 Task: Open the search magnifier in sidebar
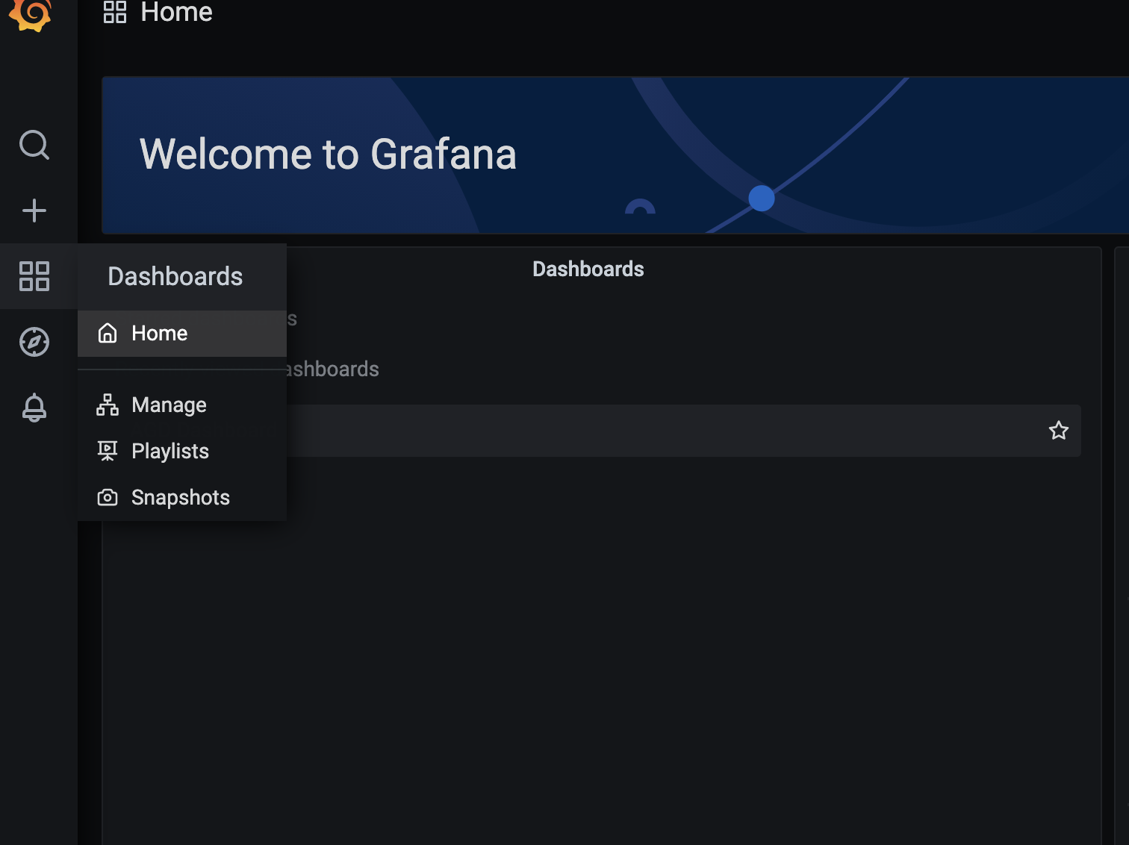click(x=34, y=145)
